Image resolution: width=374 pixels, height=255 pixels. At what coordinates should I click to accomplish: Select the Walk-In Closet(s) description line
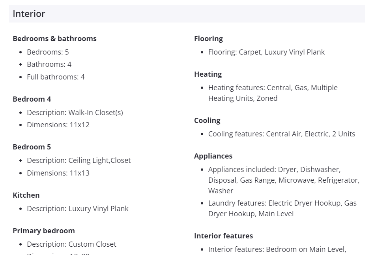click(x=75, y=112)
